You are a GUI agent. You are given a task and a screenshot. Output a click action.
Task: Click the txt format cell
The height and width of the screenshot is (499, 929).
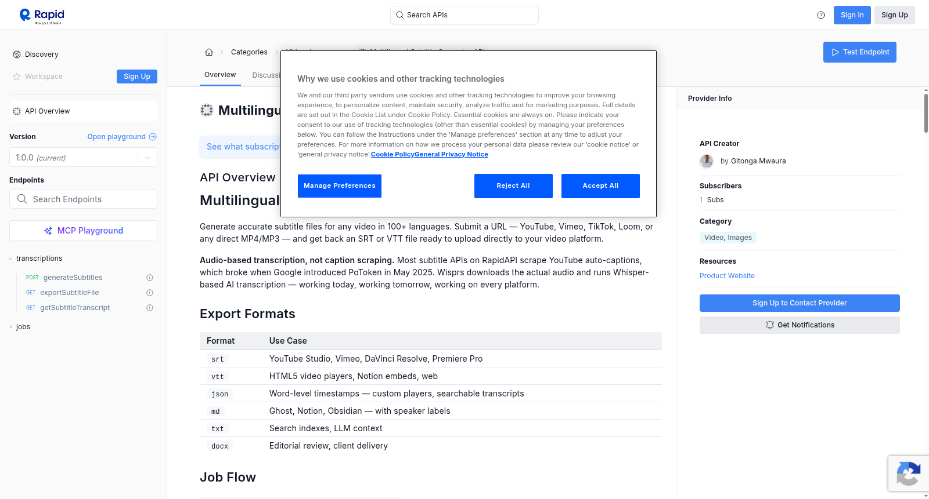[218, 429]
